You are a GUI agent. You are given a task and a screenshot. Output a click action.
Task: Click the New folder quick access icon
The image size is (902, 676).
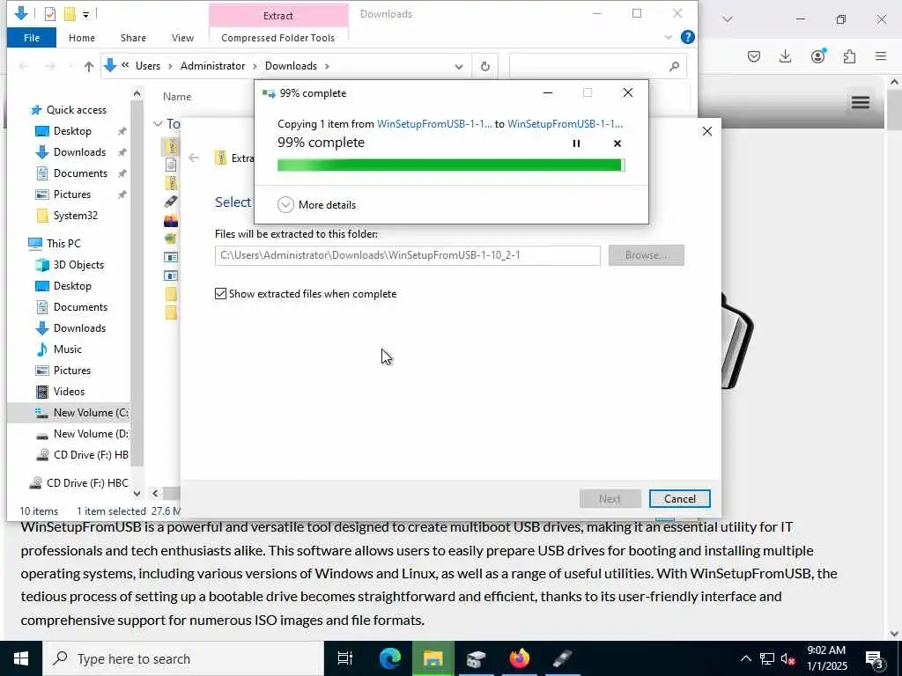click(70, 14)
